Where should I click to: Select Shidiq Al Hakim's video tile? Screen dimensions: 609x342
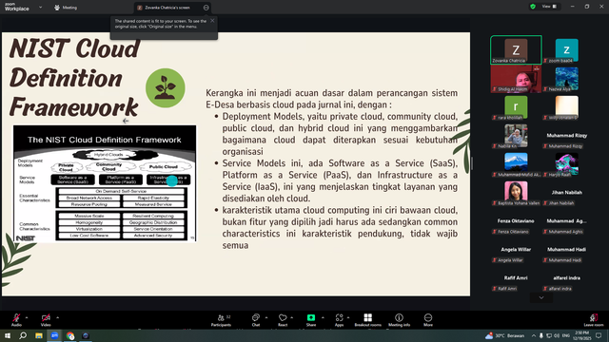516,79
